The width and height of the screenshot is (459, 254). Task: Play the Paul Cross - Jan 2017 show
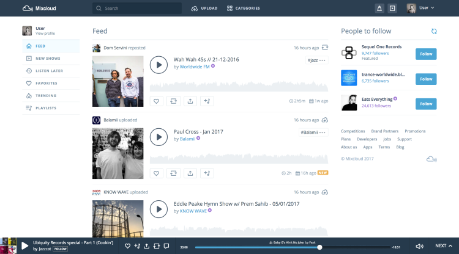(x=159, y=137)
